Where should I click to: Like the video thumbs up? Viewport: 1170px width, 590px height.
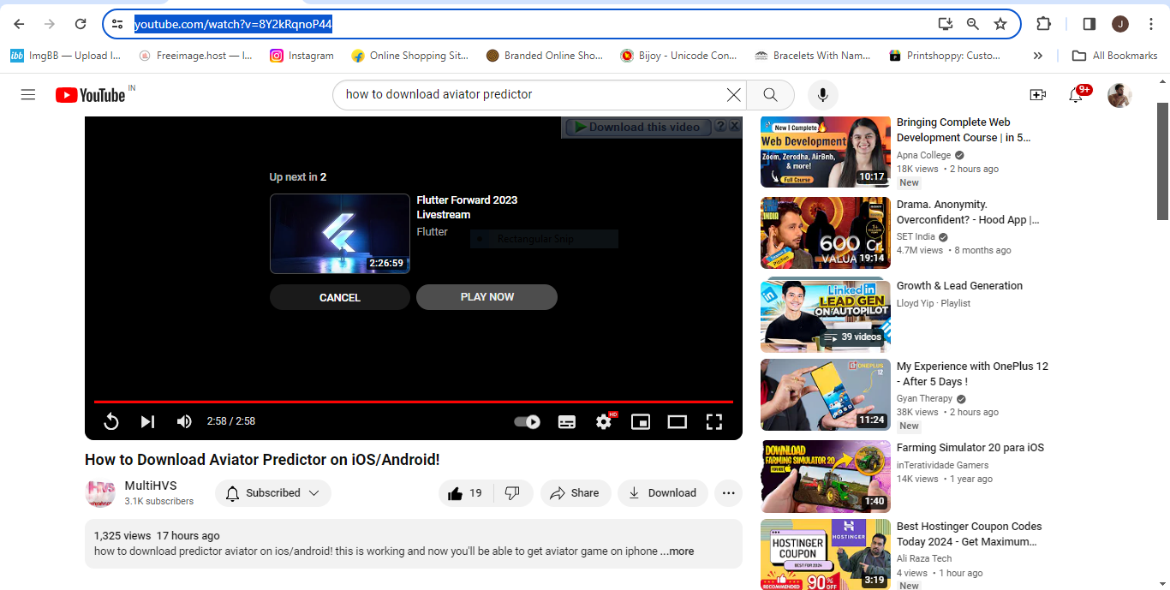(x=465, y=493)
